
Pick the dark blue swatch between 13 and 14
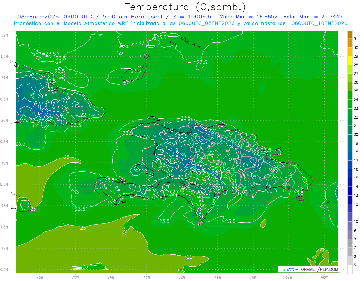(350, 191)
